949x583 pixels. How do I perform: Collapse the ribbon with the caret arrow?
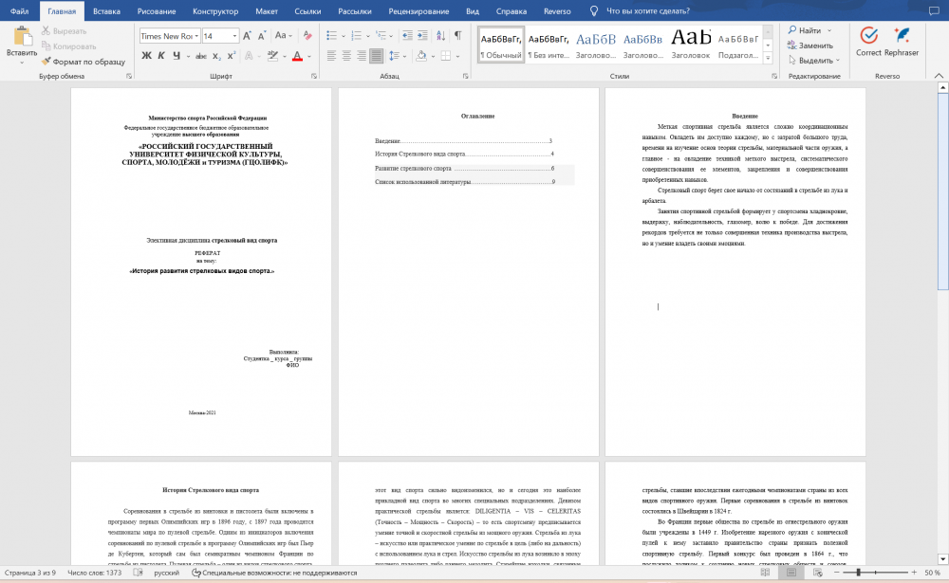939,76
